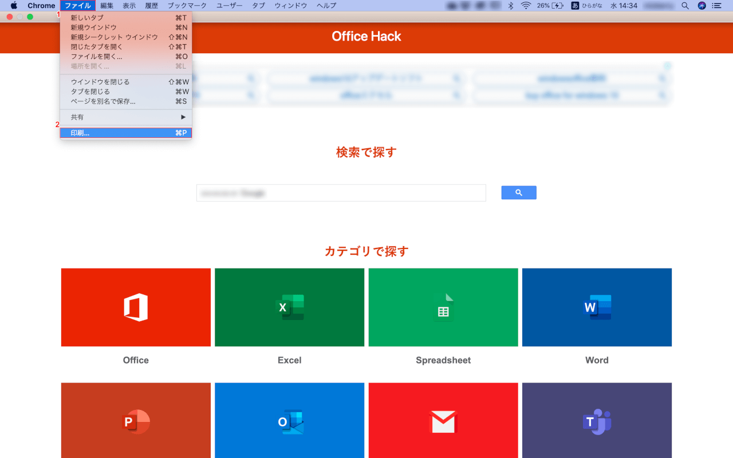
Task: Open the タブ menu in menu bar
Action: click(258, 6)
